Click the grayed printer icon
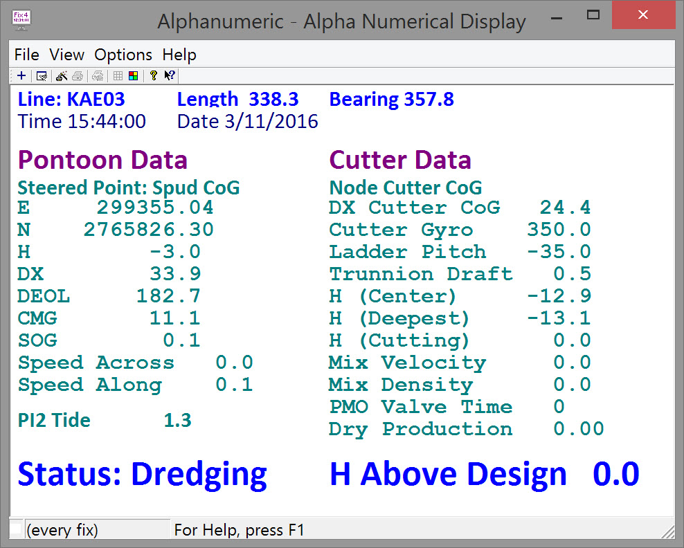The width and height of the screenshot is (684, 548). pos(78,76)
